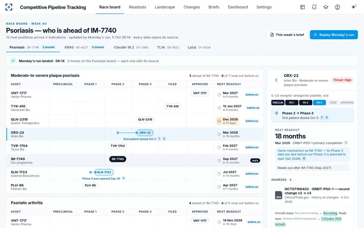The width and height of the screenshot is (364, 228).
Task: Click the lightning bolt icon in Phase 2 → Phase 3 card
Action: coord(277,113)
